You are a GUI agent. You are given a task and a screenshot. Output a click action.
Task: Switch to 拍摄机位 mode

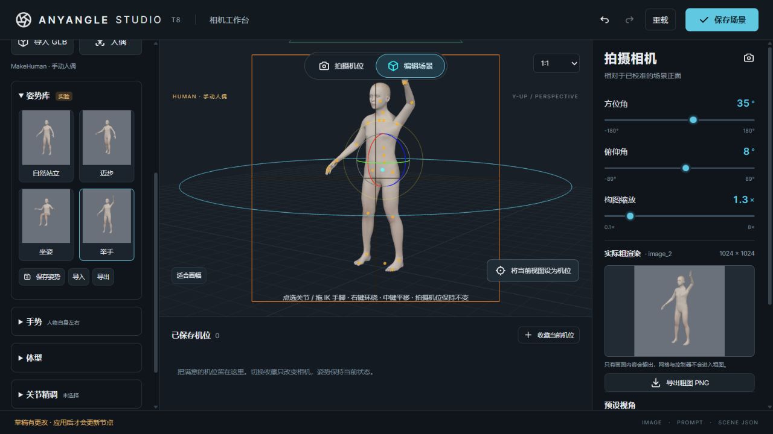point(341,66)
